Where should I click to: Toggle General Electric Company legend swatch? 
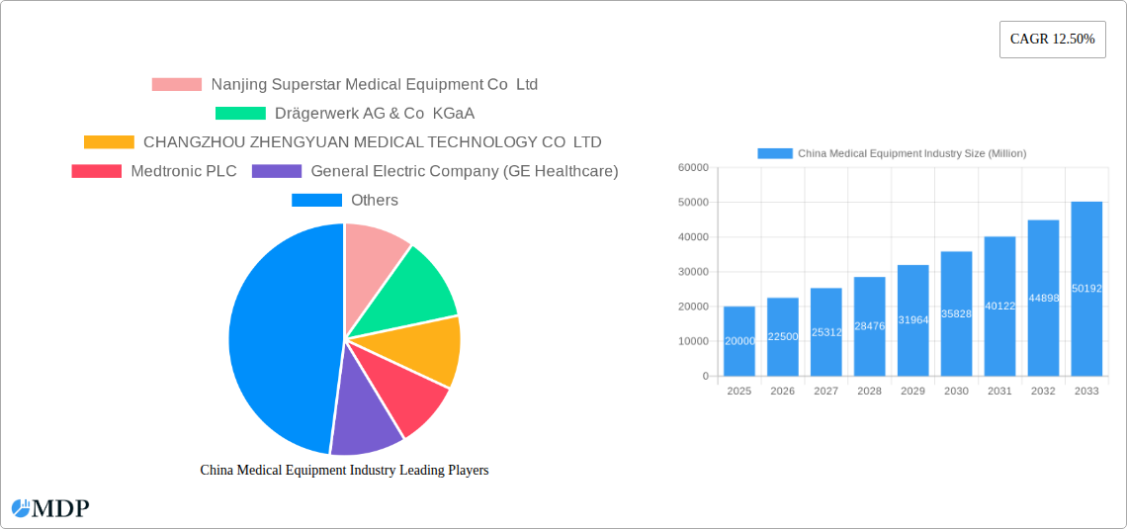pyautogui.click(x=277, y=171)
